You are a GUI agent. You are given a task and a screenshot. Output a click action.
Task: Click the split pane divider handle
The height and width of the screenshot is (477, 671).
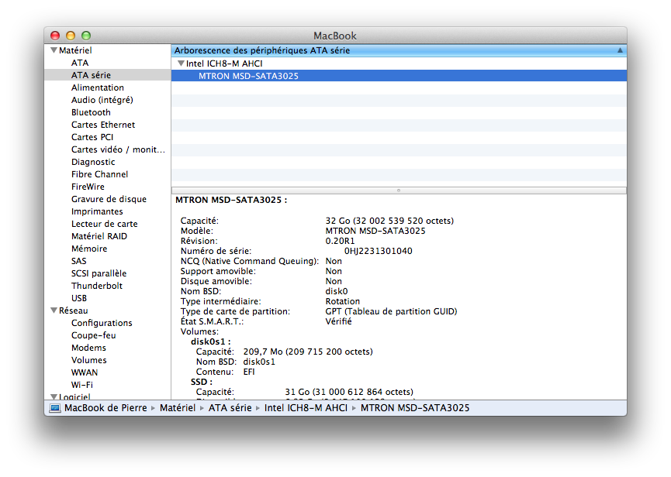(399, 190)
